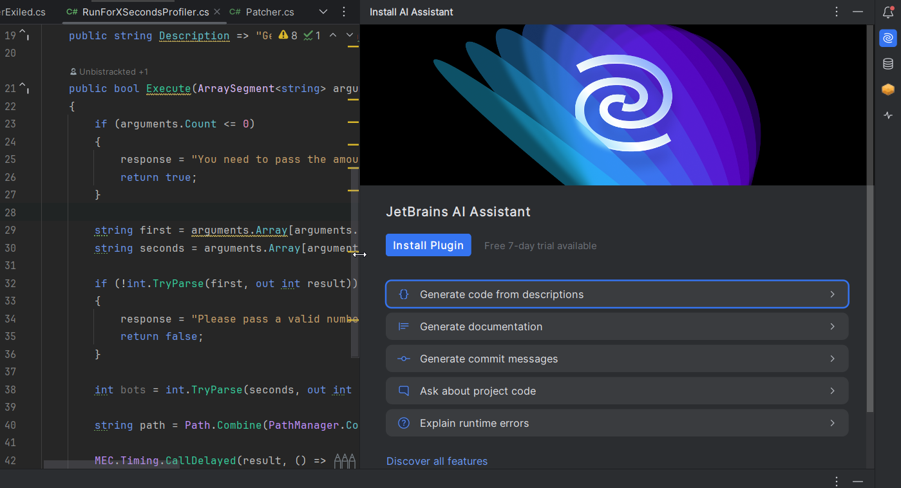This screenshot has height=488, width=901.
Task: Click 'return true;' on line 26
Action: [158, 177]
